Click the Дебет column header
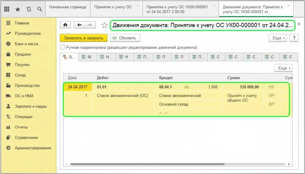The width and height of the screenshot is (305, 174). pos(123,78)
